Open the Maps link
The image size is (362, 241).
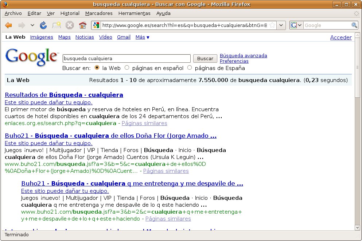tap(65, 37)
